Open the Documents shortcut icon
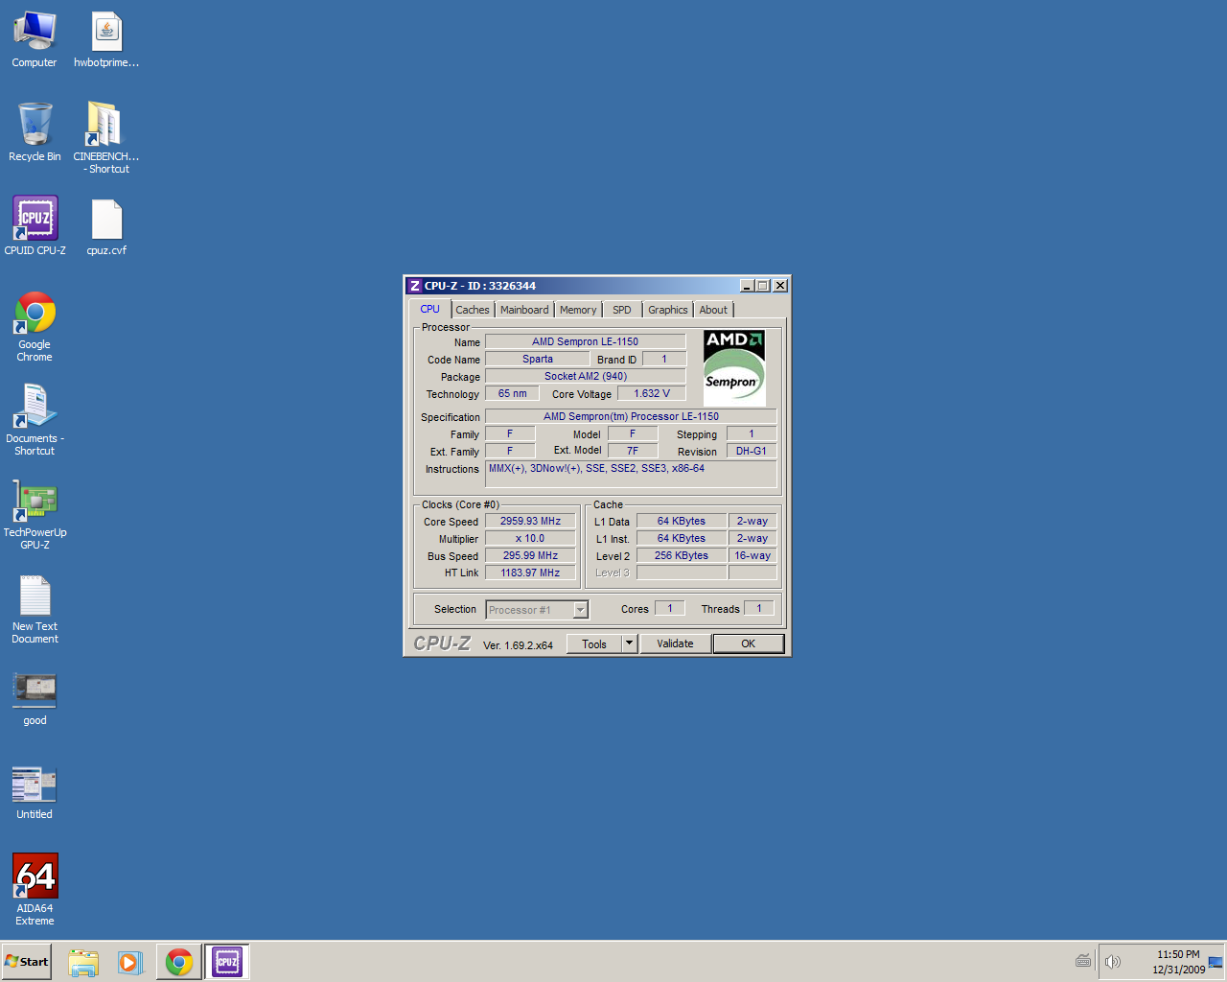 tap(35, 420)
